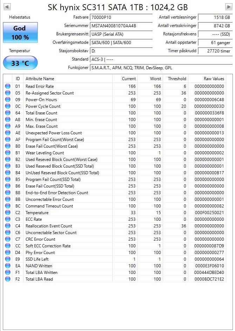Click raw value 000000006C48
The width and height of the screenshot is (235, 331).
point(209,100)
